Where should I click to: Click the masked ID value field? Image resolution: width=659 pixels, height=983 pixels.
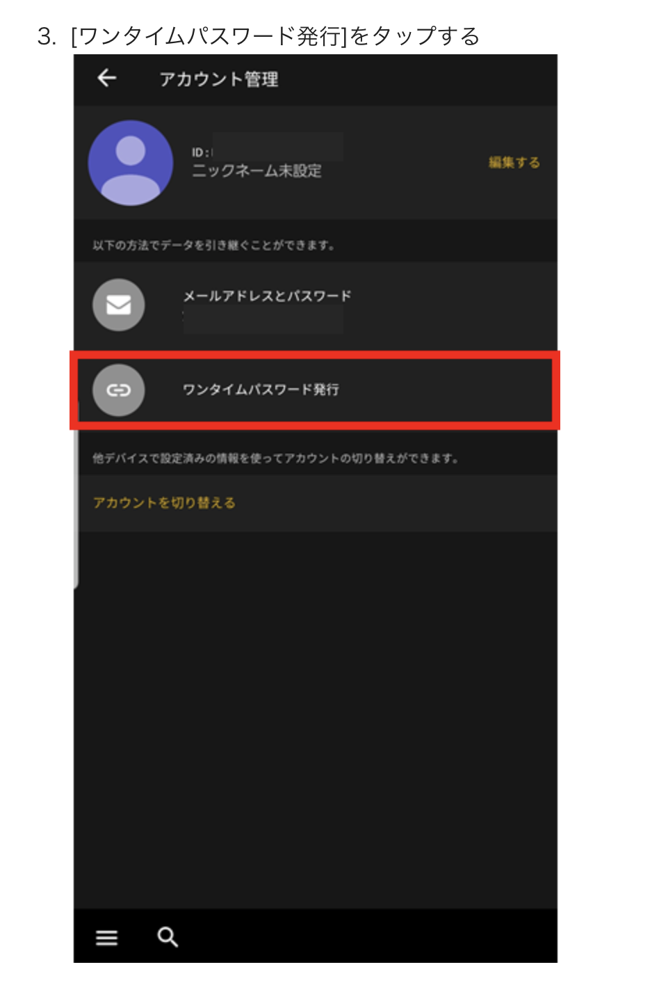click(x=278, y=147)
